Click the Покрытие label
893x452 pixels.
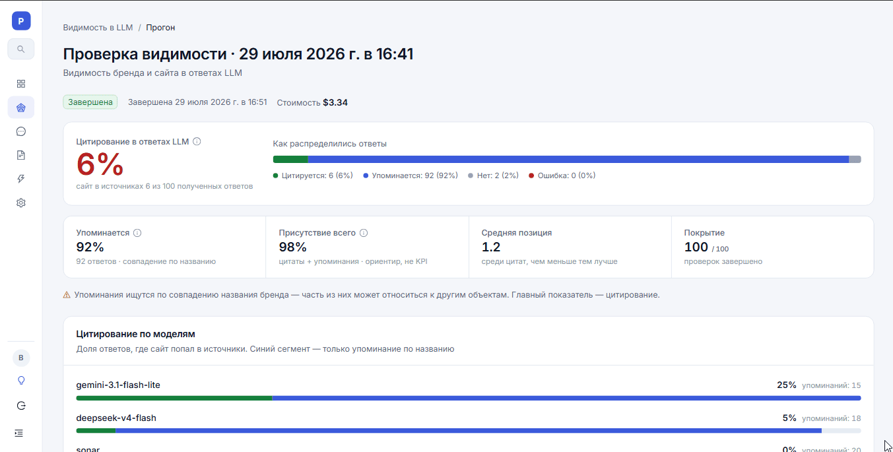tap(704, 233)
